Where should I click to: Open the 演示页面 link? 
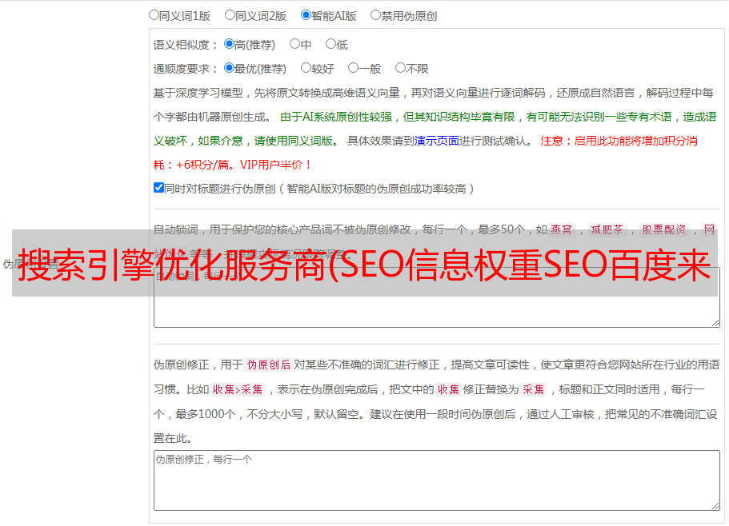(437, 141)
